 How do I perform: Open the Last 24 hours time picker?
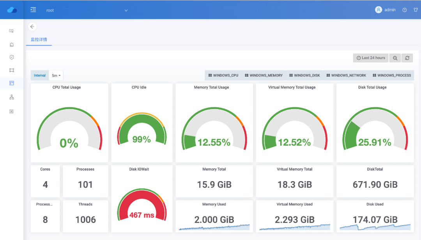371,58
